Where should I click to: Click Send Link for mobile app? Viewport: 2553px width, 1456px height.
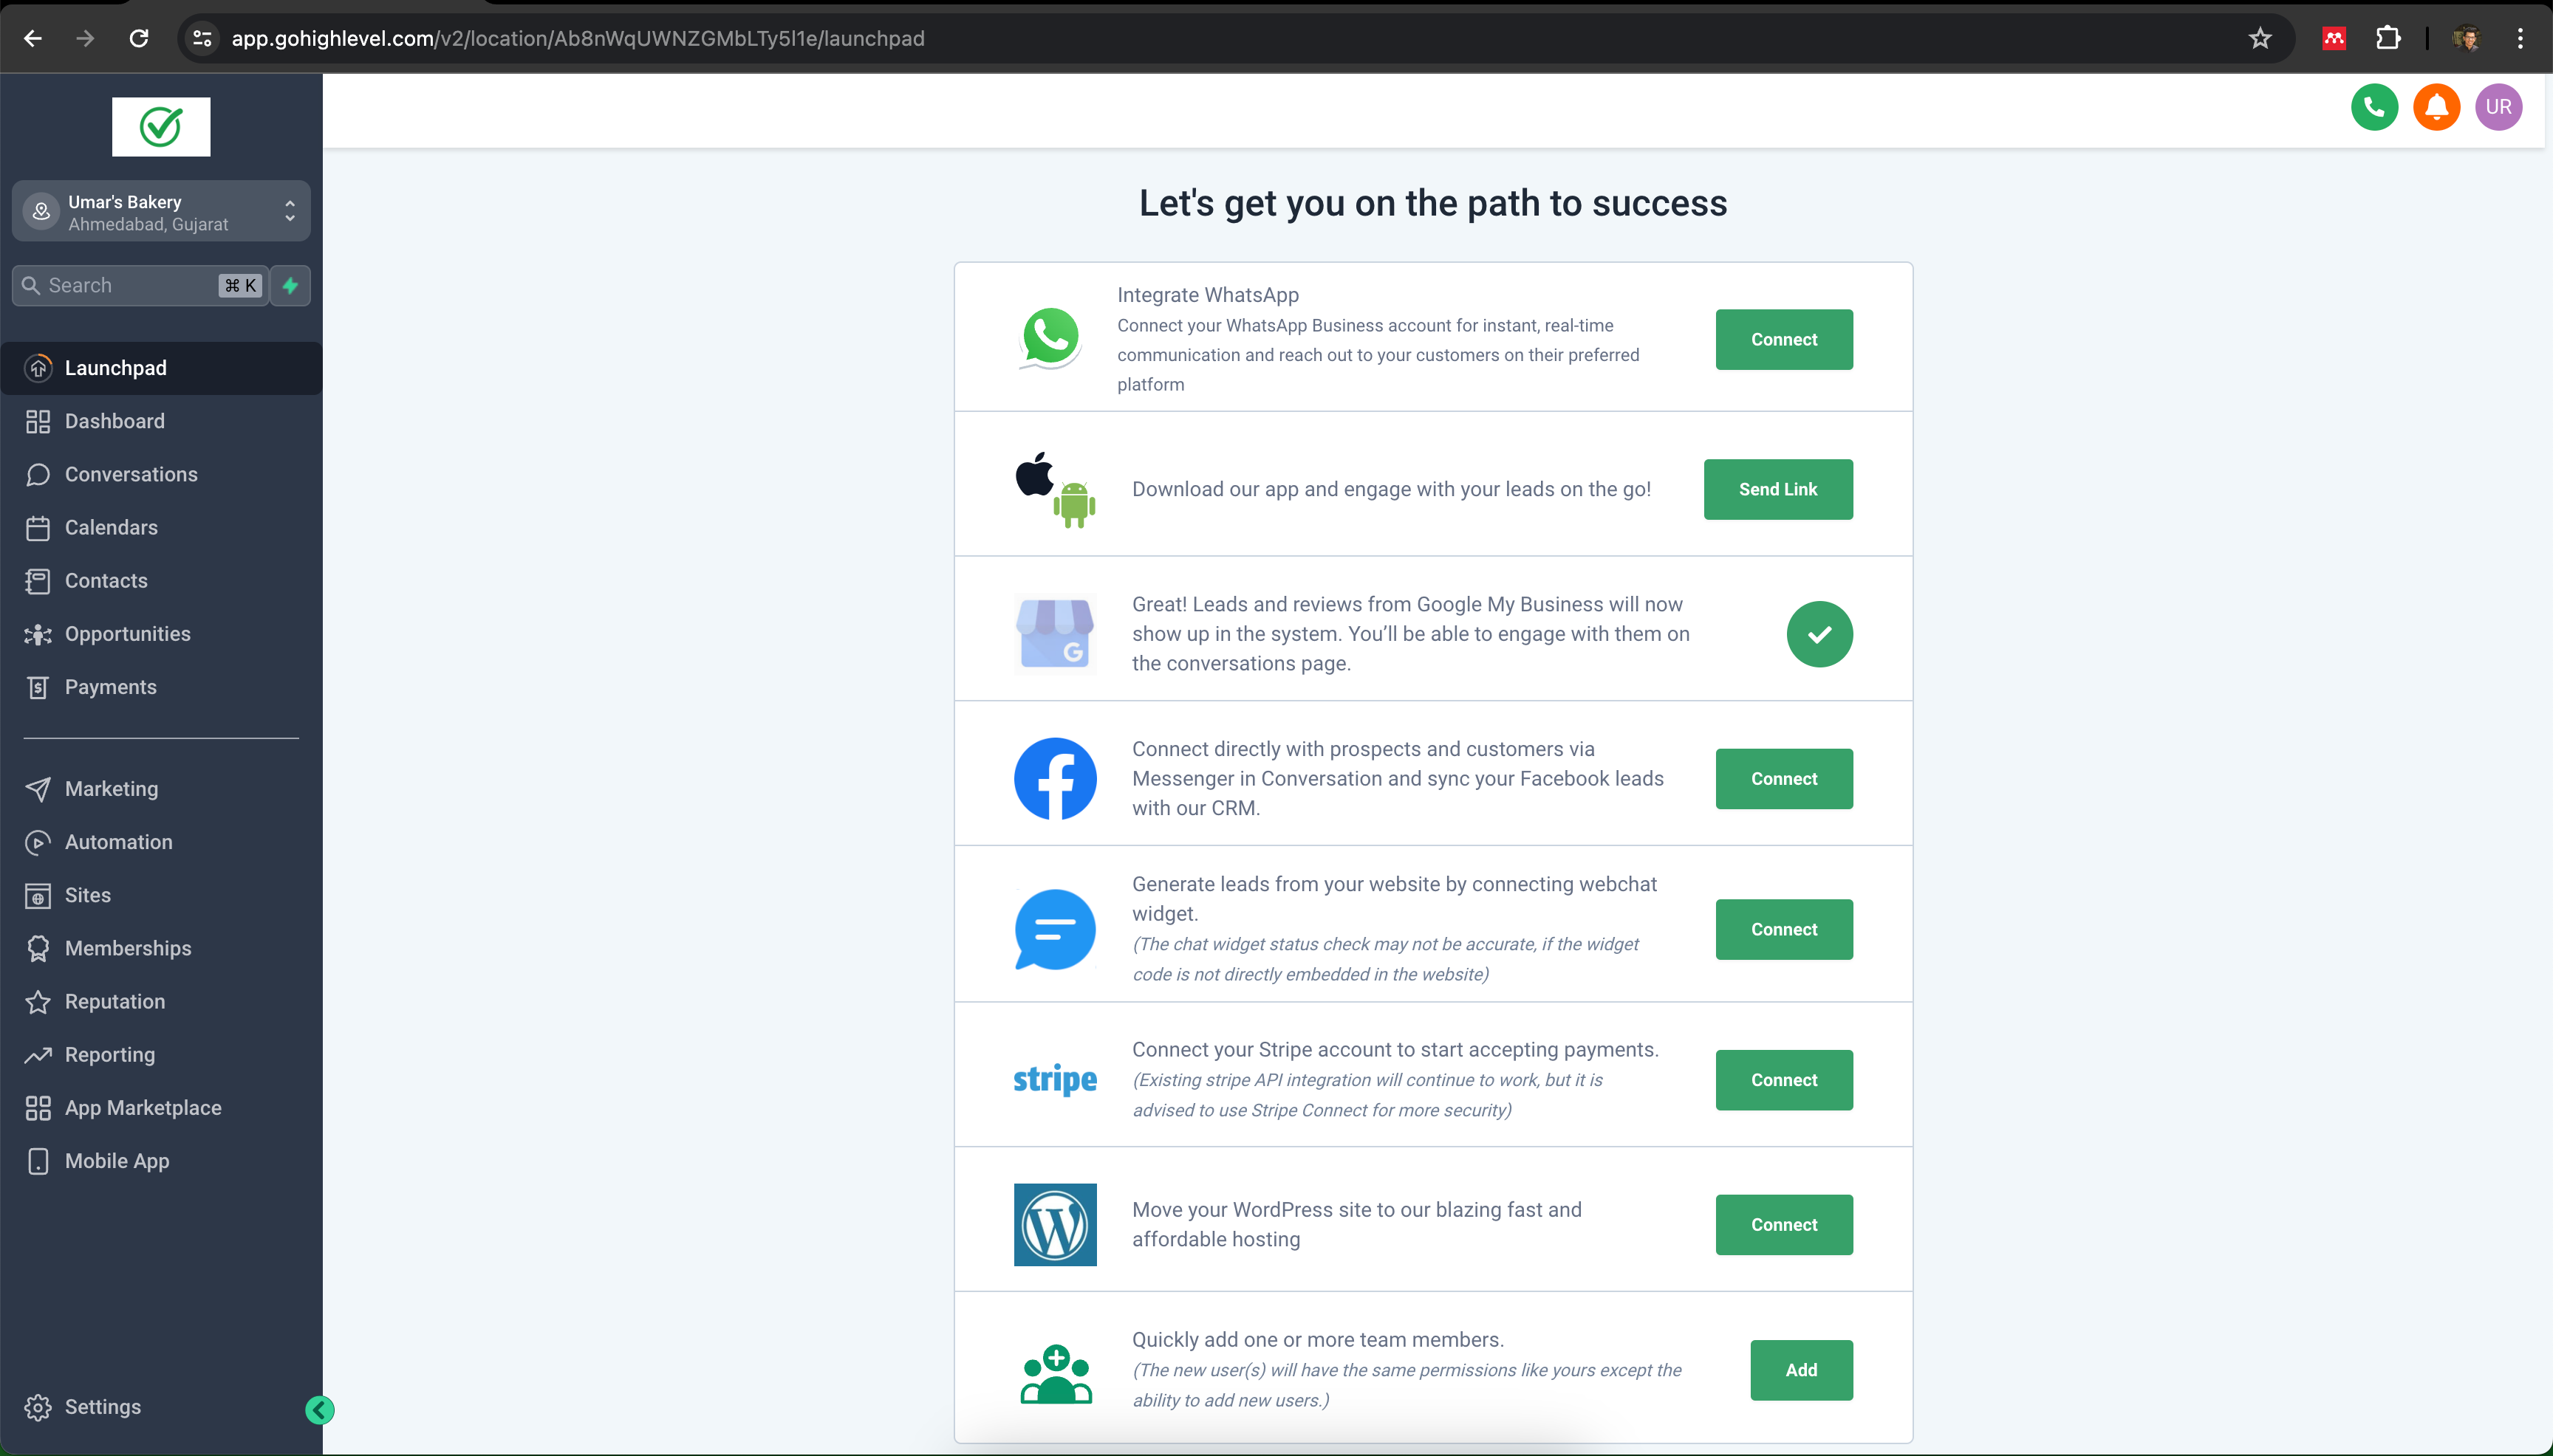point(1776,489)
